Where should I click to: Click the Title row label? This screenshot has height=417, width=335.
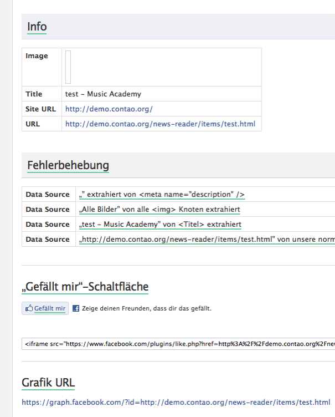pos(34,94)
